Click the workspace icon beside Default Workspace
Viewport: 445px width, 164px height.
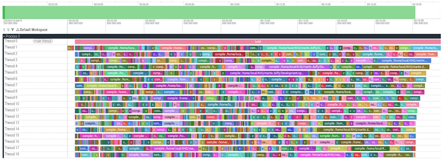pyautogui.click(x=17, y=30)
